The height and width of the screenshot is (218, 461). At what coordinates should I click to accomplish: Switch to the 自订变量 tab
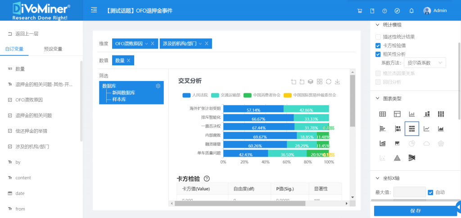pos(14,49)
